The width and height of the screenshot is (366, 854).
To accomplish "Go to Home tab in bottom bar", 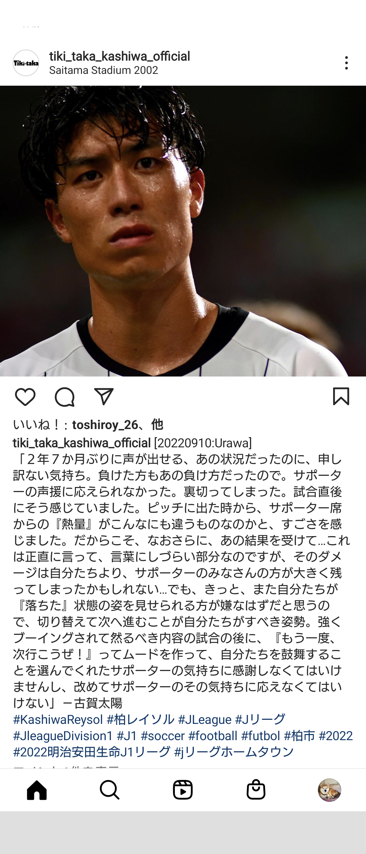I will pos(37,790).
